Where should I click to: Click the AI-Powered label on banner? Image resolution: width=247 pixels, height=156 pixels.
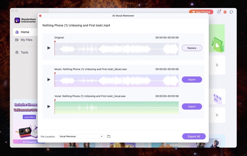(29, 142)
